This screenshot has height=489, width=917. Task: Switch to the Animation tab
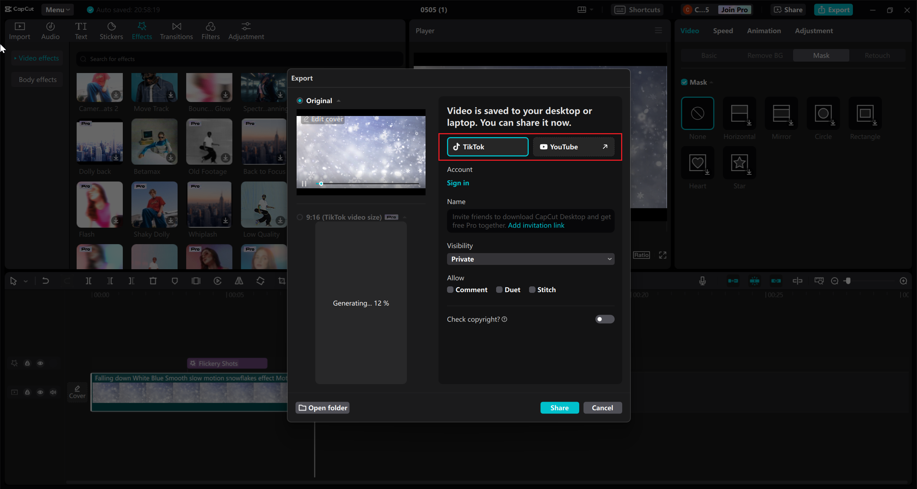(x=764, y=31)
